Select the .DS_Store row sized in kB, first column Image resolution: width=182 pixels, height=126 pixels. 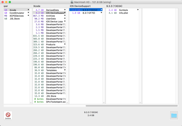coord(16,19)
